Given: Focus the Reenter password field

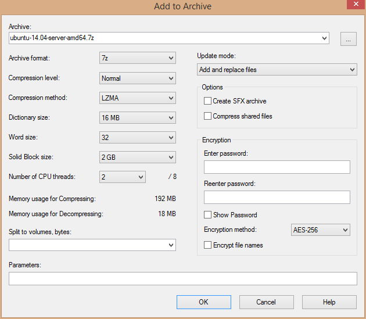Looking at the screenshot, I should (x=277, y=198).
